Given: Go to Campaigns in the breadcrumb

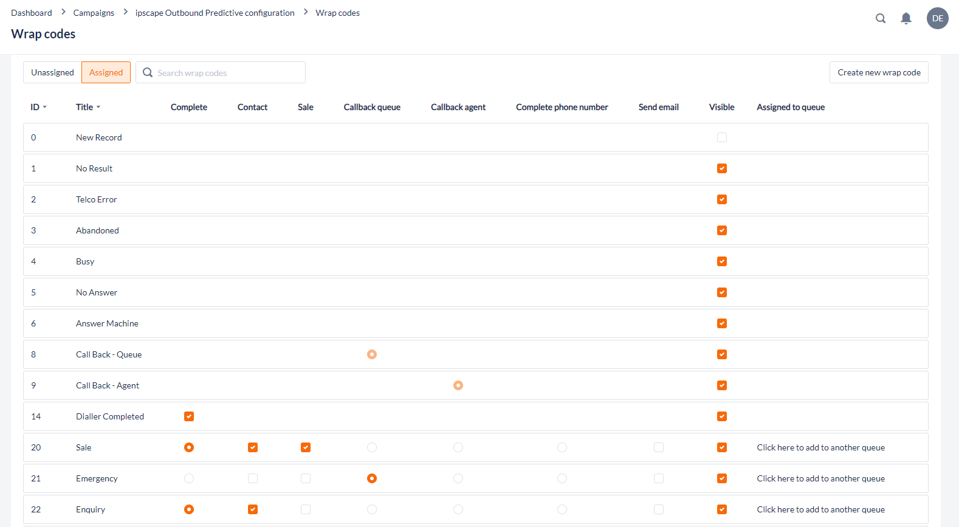Looking at the screenshot, I should [x=94, y=13].
